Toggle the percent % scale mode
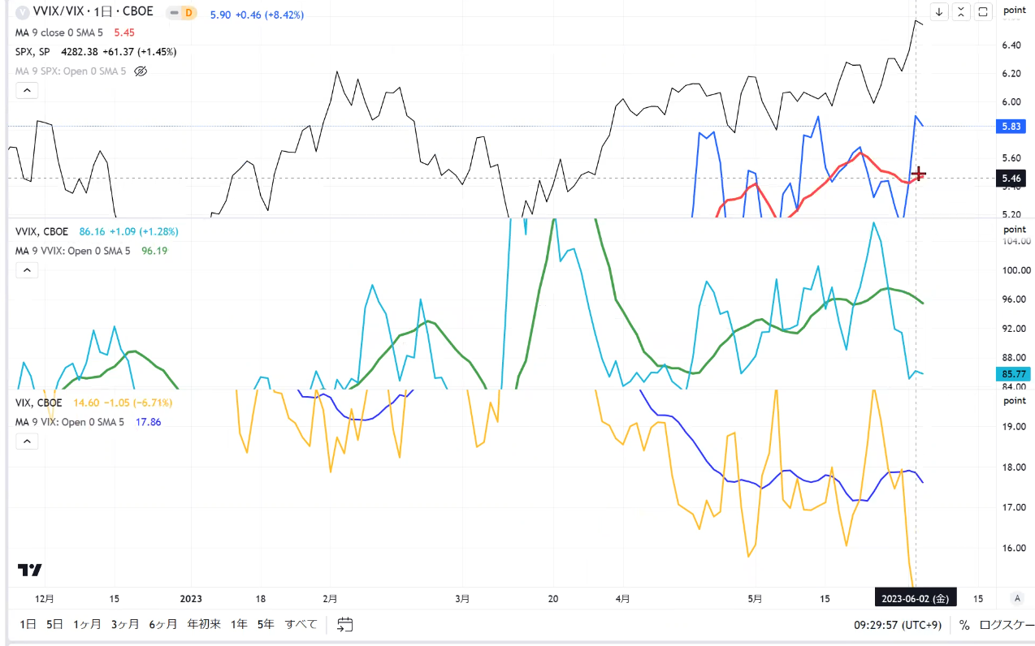Screen dimensions: 1035x646 [x=964, y=625]
